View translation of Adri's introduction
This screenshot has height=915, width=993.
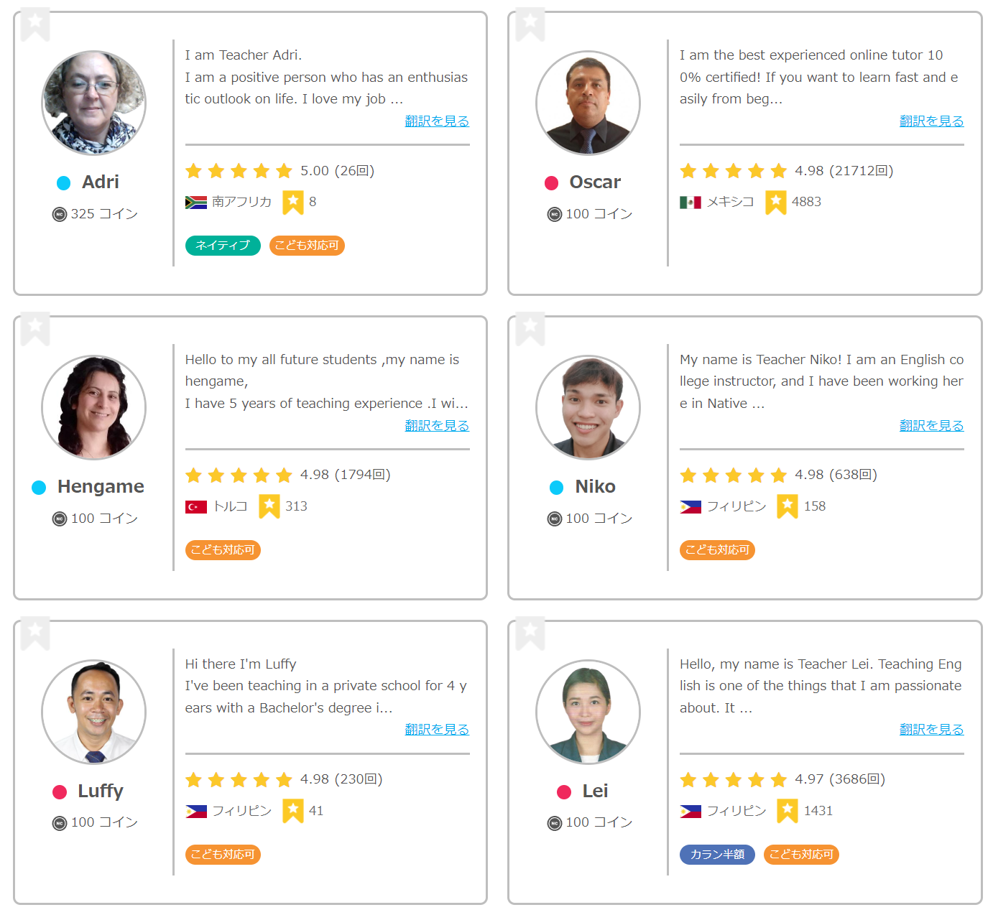pos(437,121)
